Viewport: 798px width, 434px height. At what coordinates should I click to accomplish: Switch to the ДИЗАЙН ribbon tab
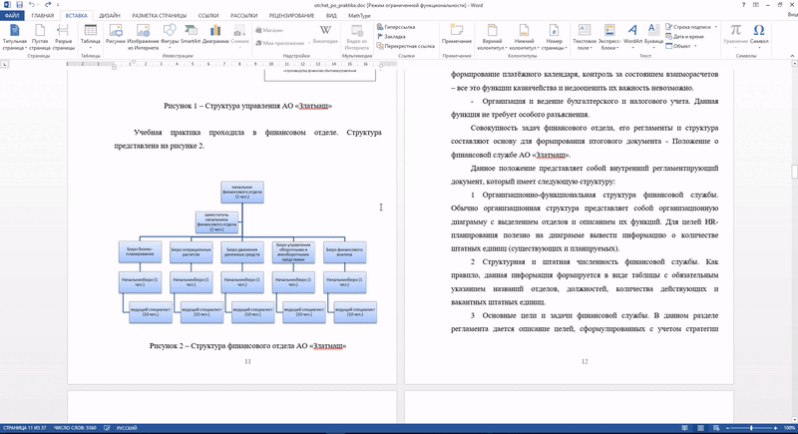coord(110,16)
